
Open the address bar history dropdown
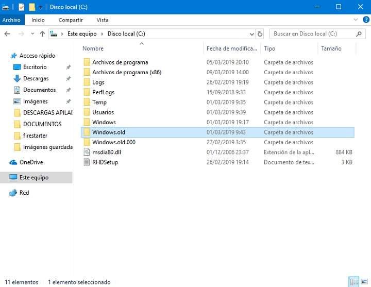point(252,34)
